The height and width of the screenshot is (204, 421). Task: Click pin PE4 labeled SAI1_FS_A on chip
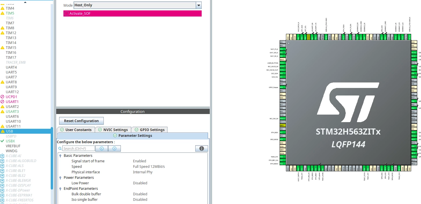click(x=283, y=49)
